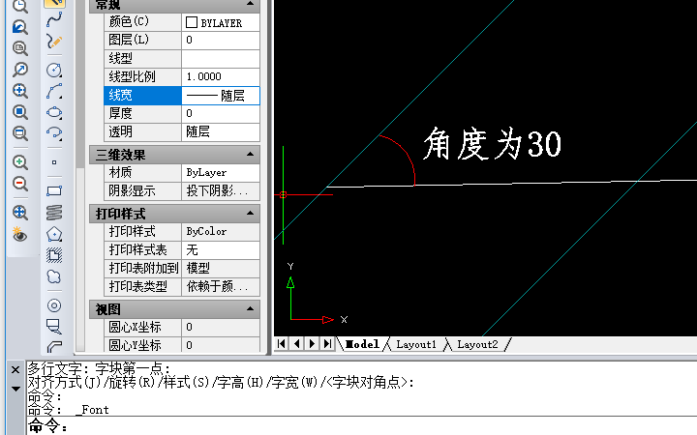Pick the Rectangle drawing tool
This screenshot has height=435, width=697.
click(x=54, y=191)
